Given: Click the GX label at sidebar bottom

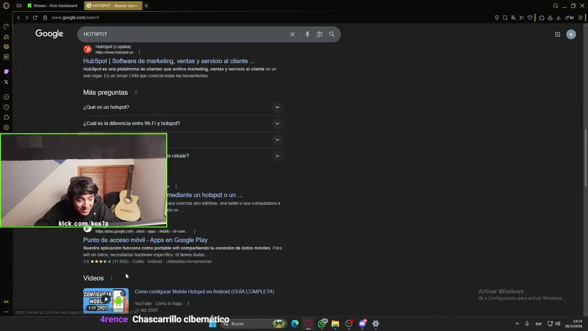Looking at the screenshot, I should [x=6, y=302].
